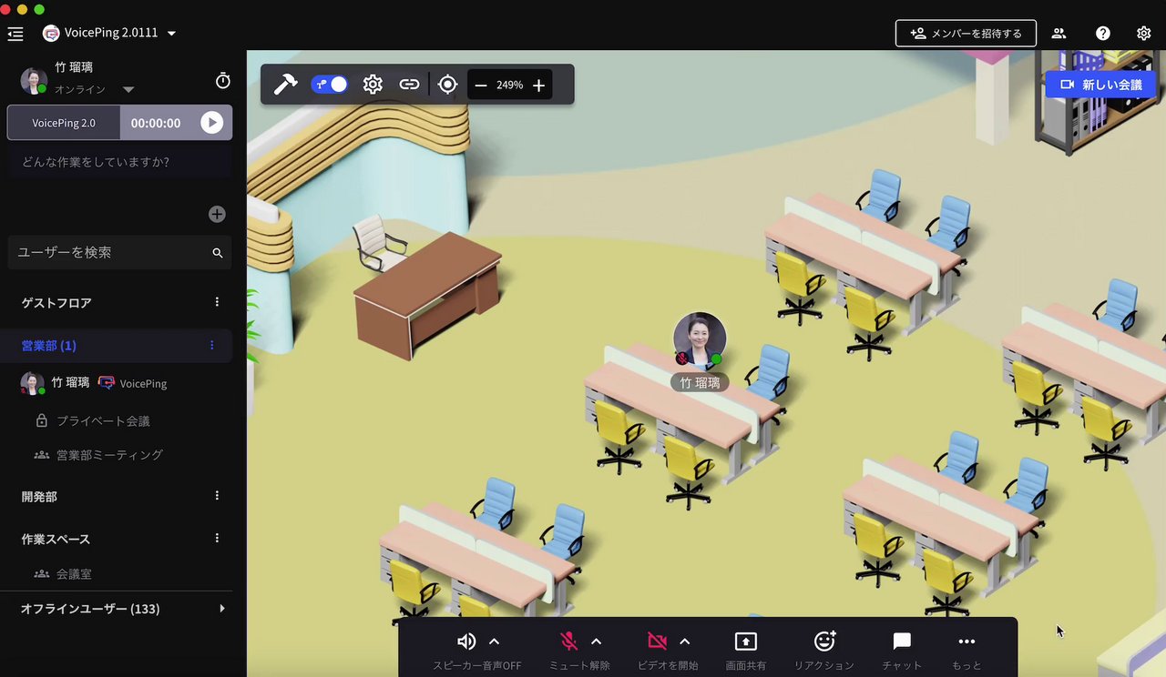Open 営業部 options menu dots

point(212,346)
